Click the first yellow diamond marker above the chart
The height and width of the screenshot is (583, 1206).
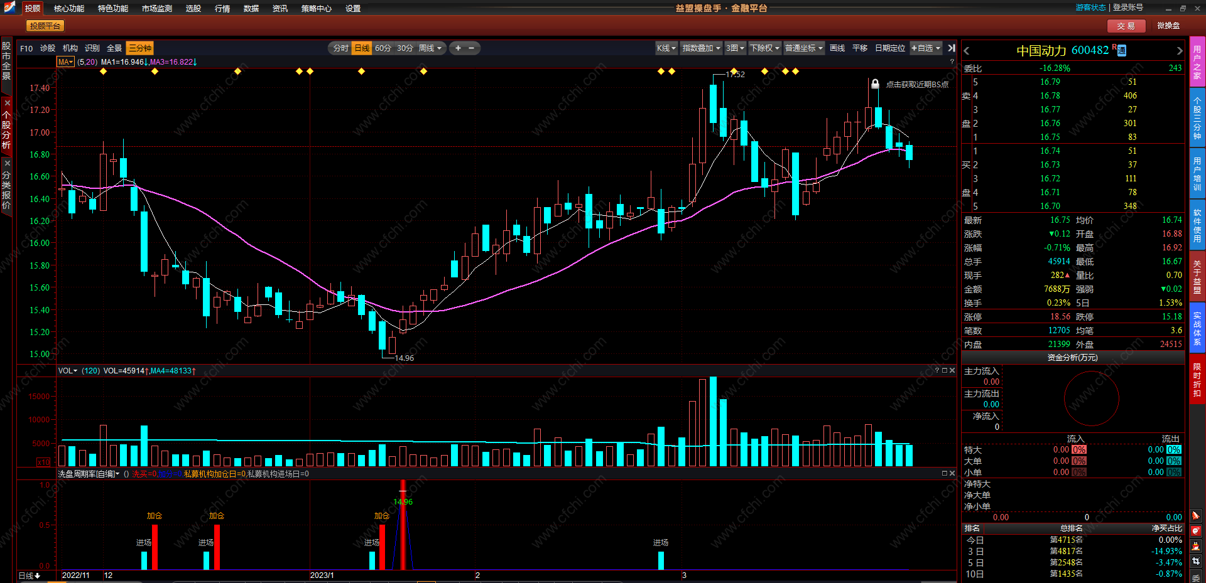pyautogui.click(x=104, y=72)
